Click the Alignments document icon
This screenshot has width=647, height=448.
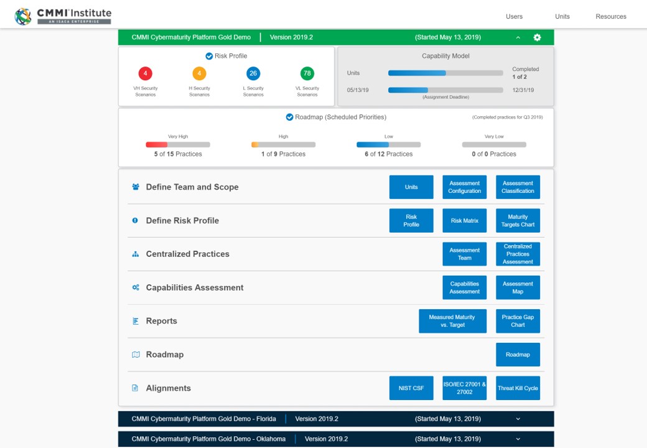click(x=135, y=388)
